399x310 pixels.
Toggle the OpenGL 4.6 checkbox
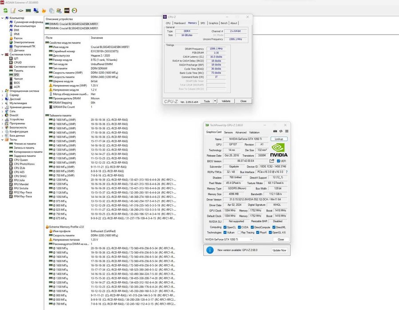coord(270,232)
